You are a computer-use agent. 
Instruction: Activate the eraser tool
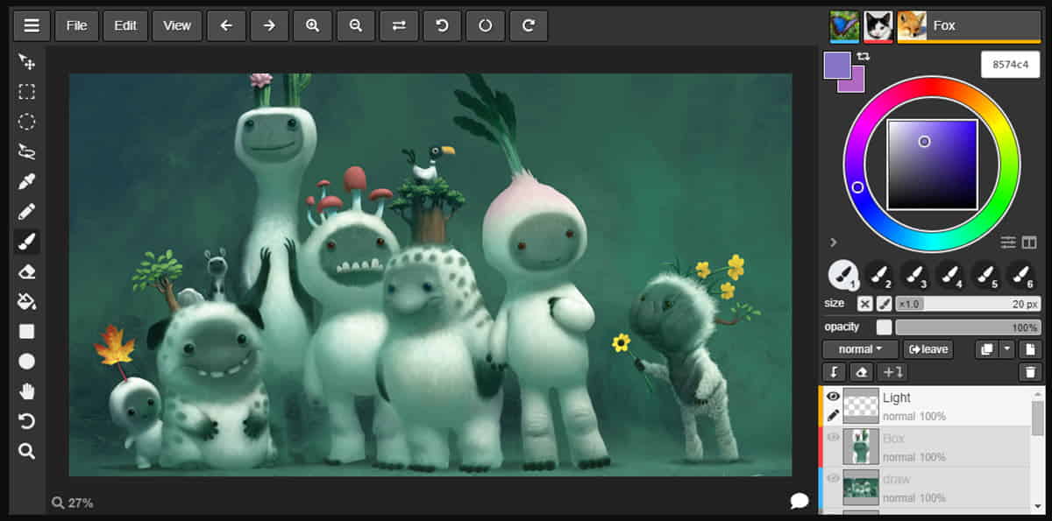(x=27, y=272)
